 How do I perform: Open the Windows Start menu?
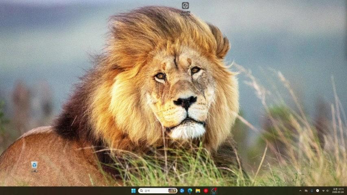tap(133, 191)
